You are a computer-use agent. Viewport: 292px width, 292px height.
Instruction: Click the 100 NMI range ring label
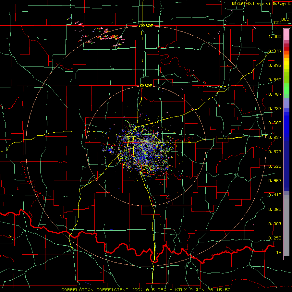[146, 26]
